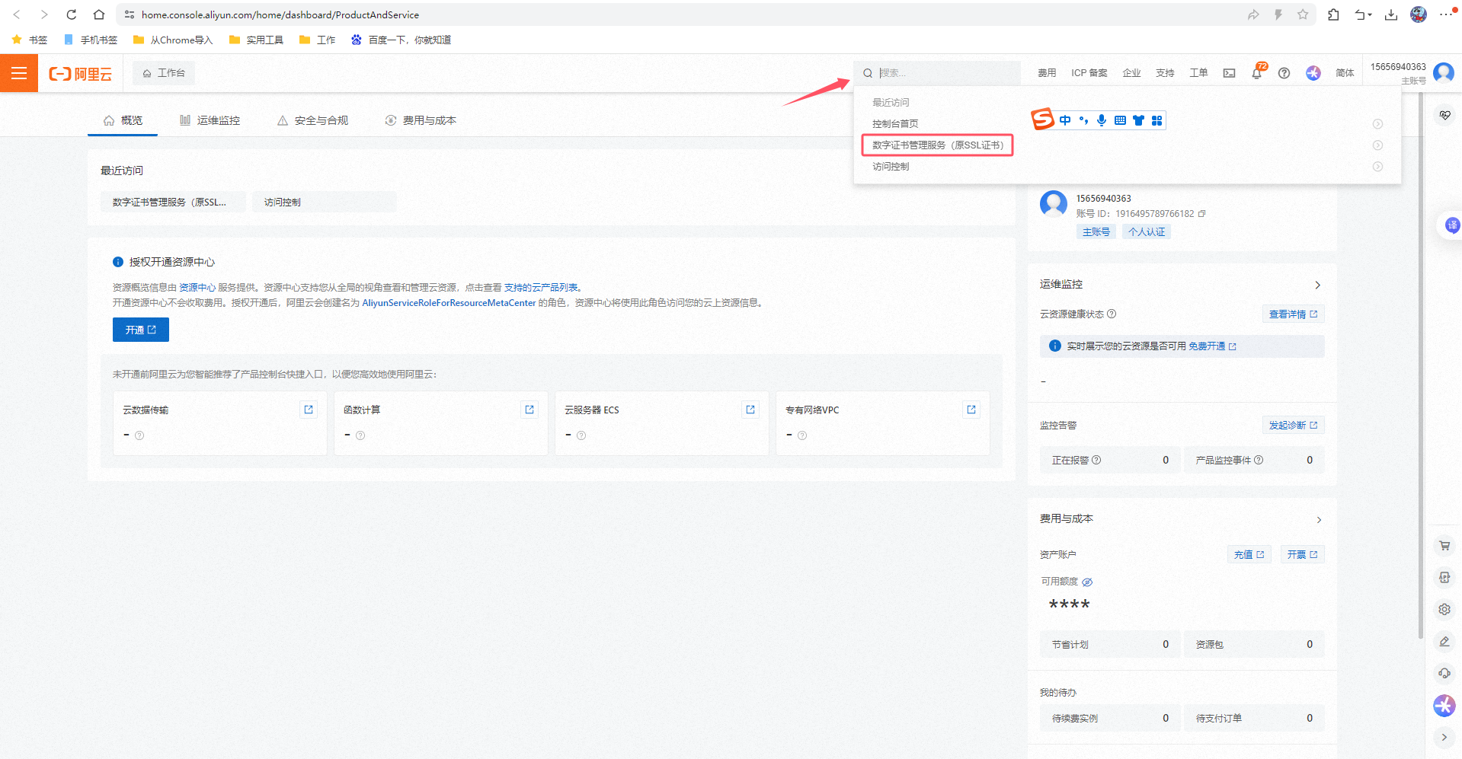Open the notification bell icon
Image resolution: width=1462 pixels, height=759 pixels.
[1257, 73]
